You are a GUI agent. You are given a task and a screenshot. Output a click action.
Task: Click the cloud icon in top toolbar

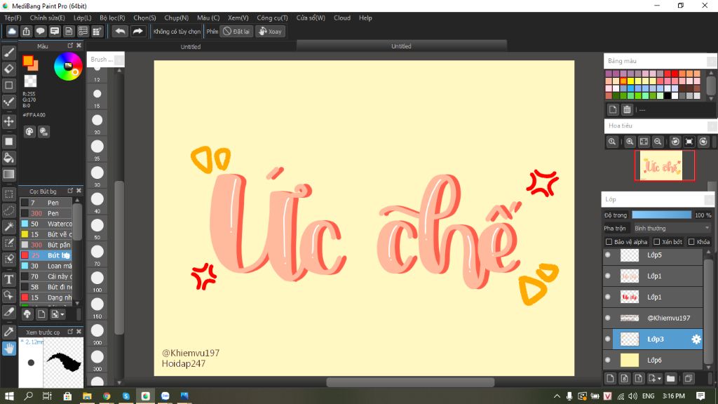pos(12,31)
